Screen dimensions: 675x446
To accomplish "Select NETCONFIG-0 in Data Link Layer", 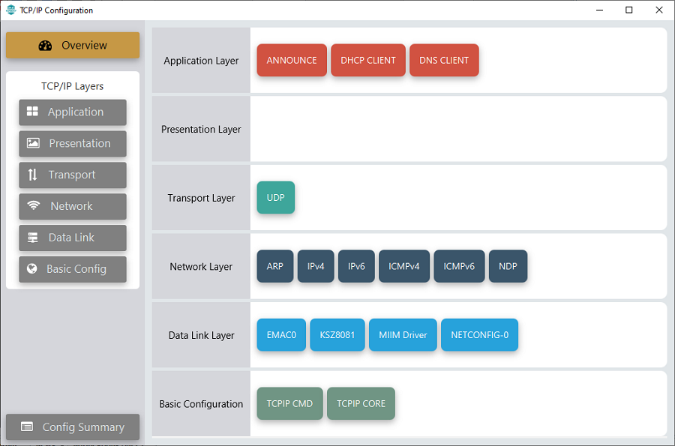I will (x=479, y=335).
